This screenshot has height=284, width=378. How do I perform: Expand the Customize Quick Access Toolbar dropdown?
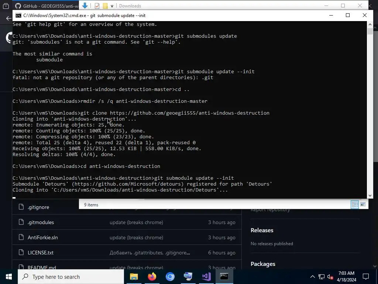112,6
